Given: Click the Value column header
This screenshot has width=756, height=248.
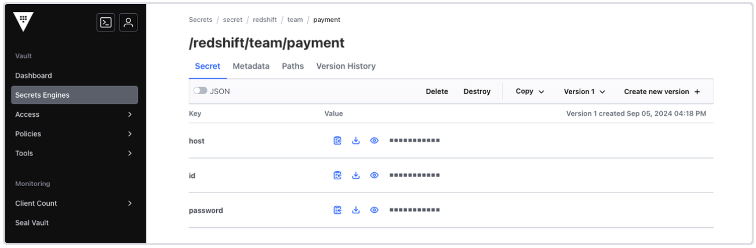Looking at the screenshot, I should pyautogui.click(x=333, y=113).
